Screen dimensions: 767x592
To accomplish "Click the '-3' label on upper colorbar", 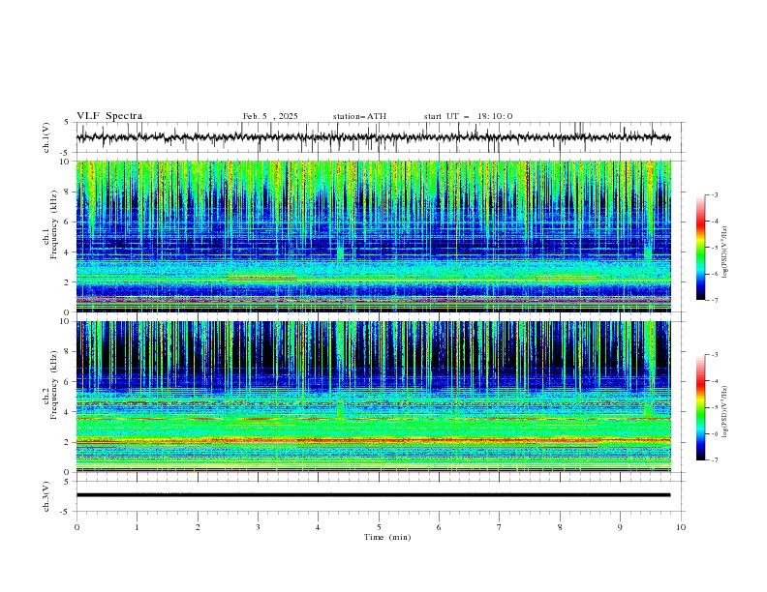I will [714, 194].
